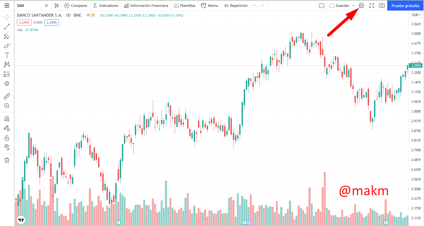Viewport: 424px width, 226px height.
Task: Click the TradingView logo badge
Action: coord(21,220)
